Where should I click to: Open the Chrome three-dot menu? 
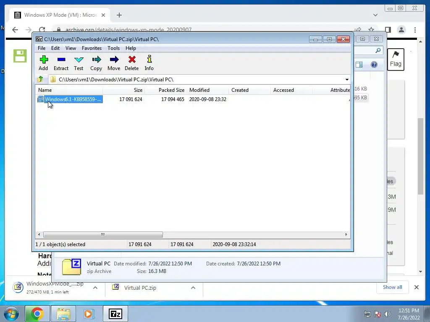tap(415, 30)
